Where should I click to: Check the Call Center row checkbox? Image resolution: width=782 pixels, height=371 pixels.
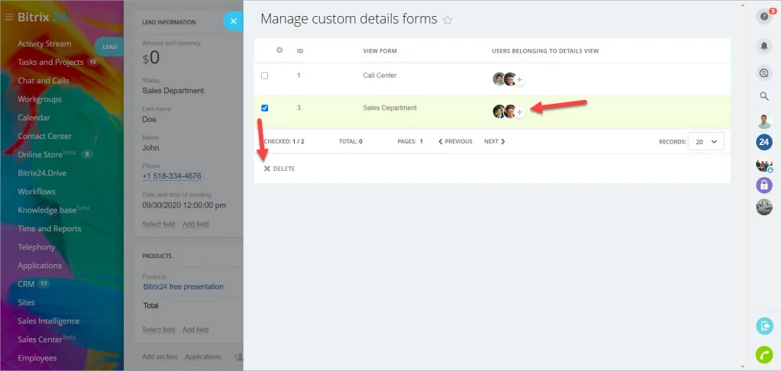click(x=265, y=76)
